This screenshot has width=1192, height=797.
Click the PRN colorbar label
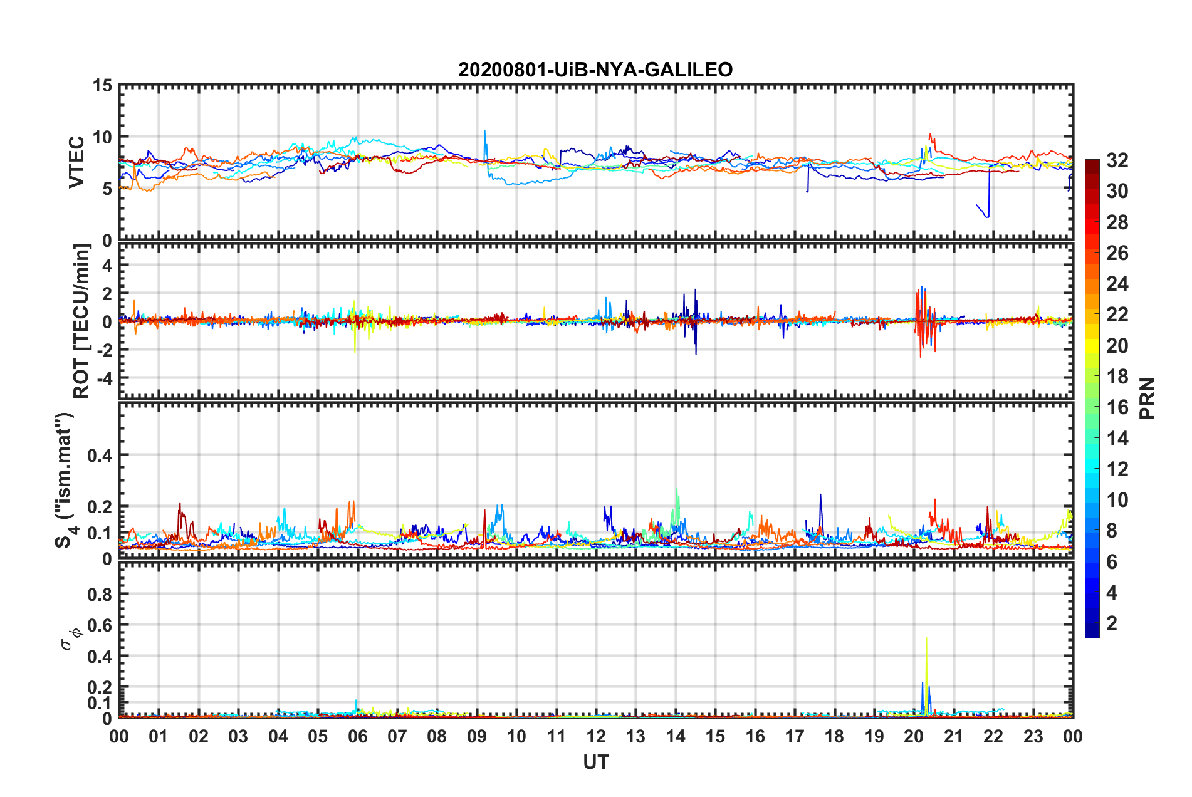(1147, 399)
